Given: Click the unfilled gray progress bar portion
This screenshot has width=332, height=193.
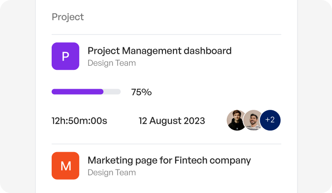Looking at the screenshot, I should [x=112, y=92].
